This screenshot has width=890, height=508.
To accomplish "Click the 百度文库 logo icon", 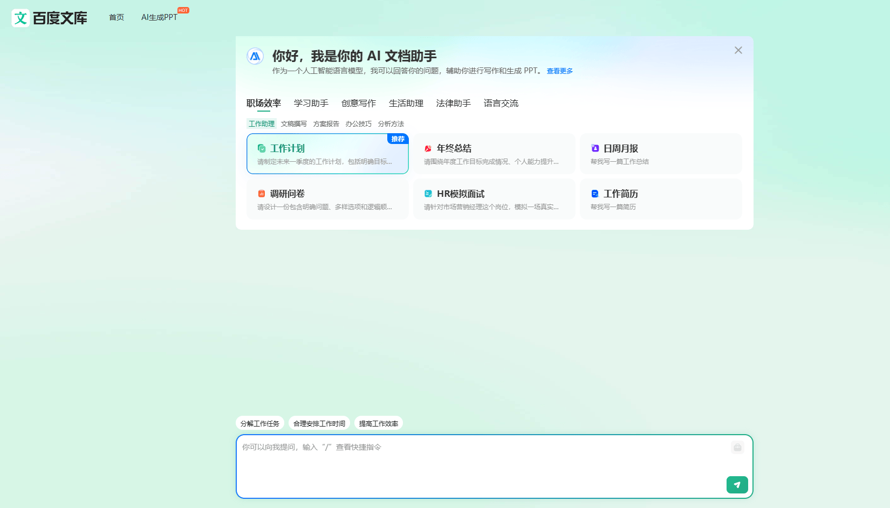I will pyautogui.click(x=19, y=17).
